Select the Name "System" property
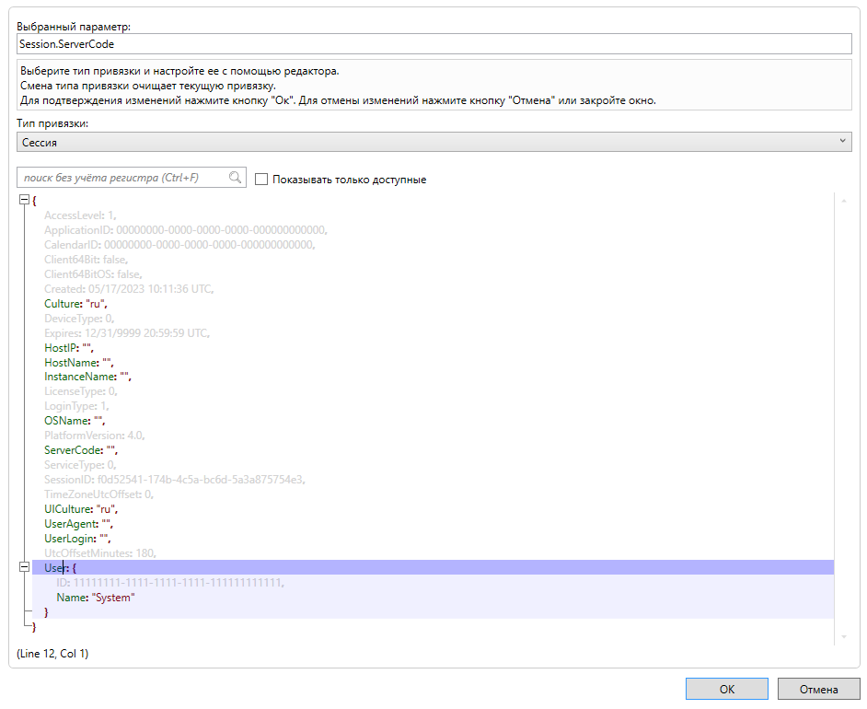The width and height of the screenshot is (867, 709). pos(95,598)
